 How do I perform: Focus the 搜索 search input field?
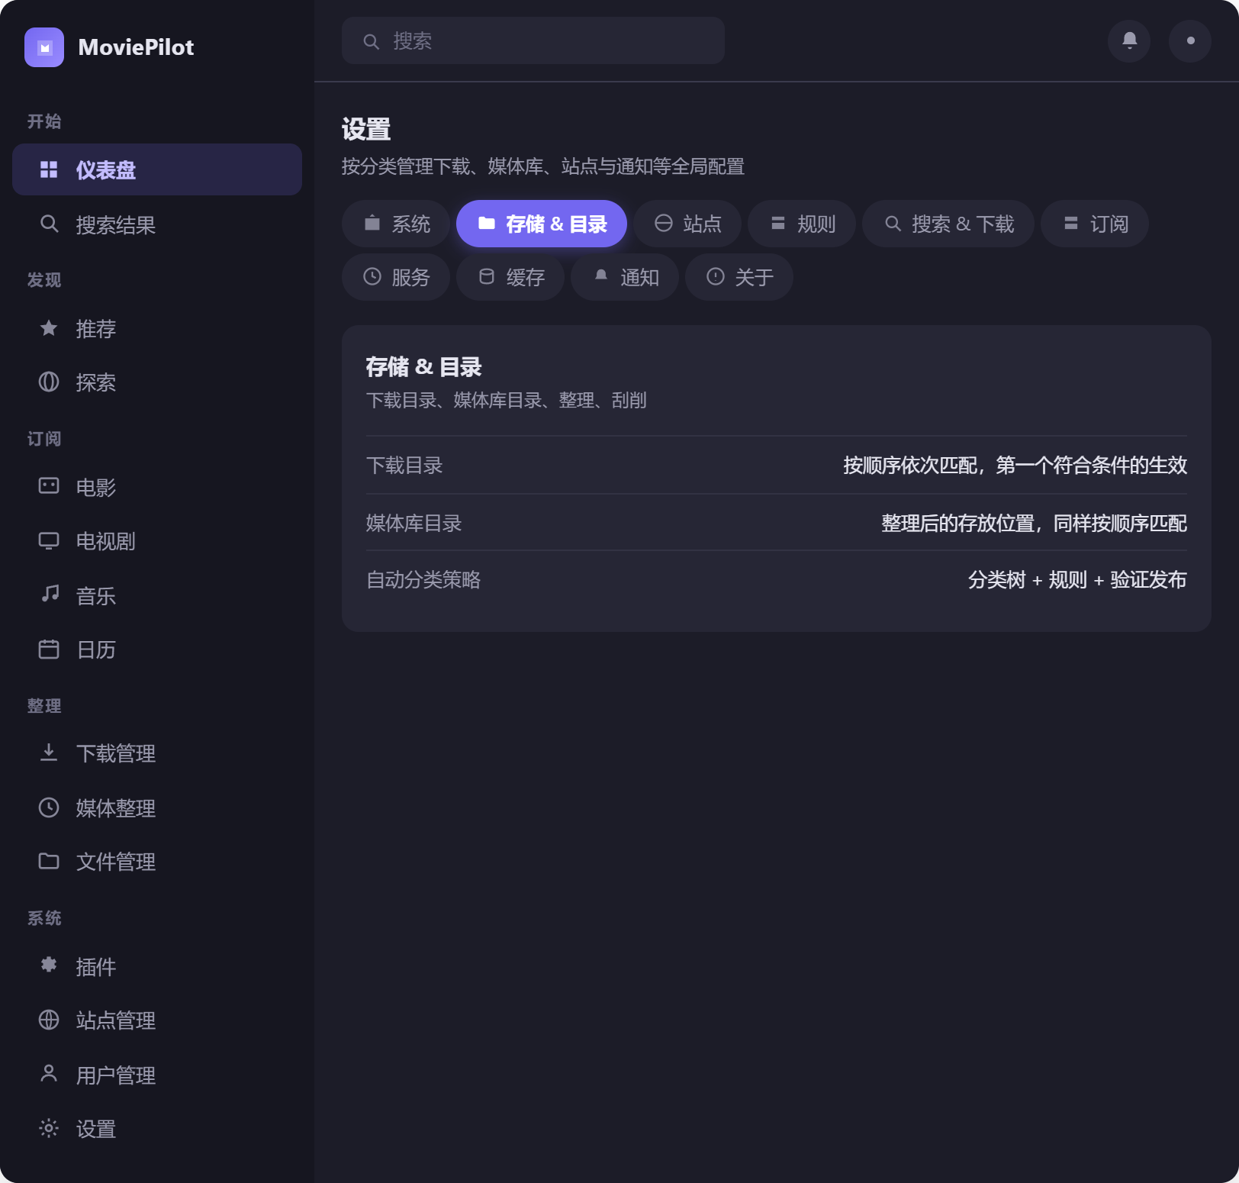(x=533, y=40)
